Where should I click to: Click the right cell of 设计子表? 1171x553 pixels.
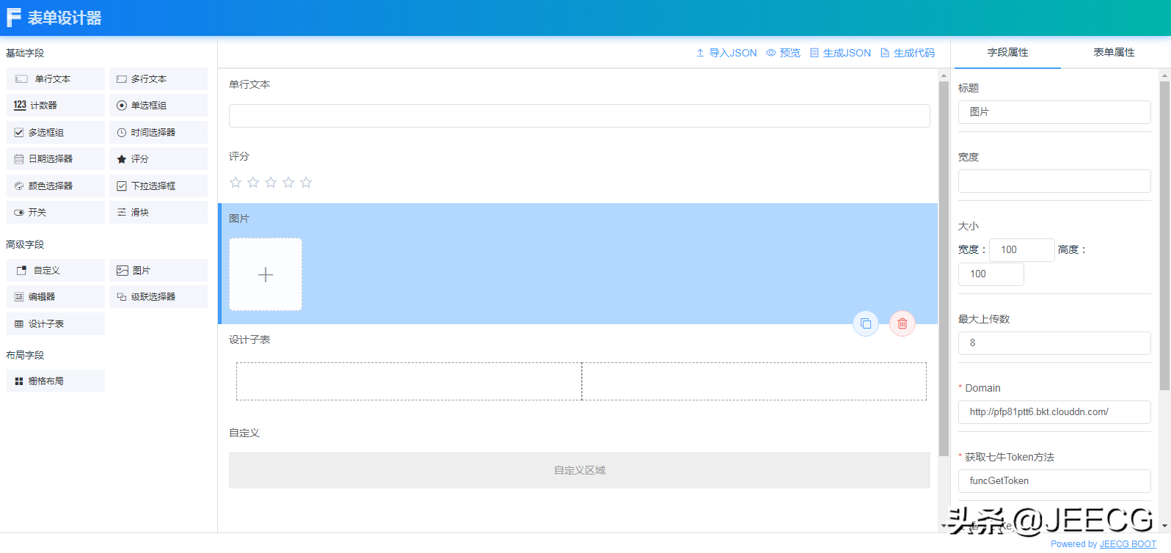coord(754,381)
